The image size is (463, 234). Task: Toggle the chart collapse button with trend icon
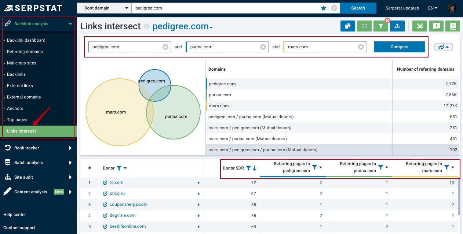[444, 47]
